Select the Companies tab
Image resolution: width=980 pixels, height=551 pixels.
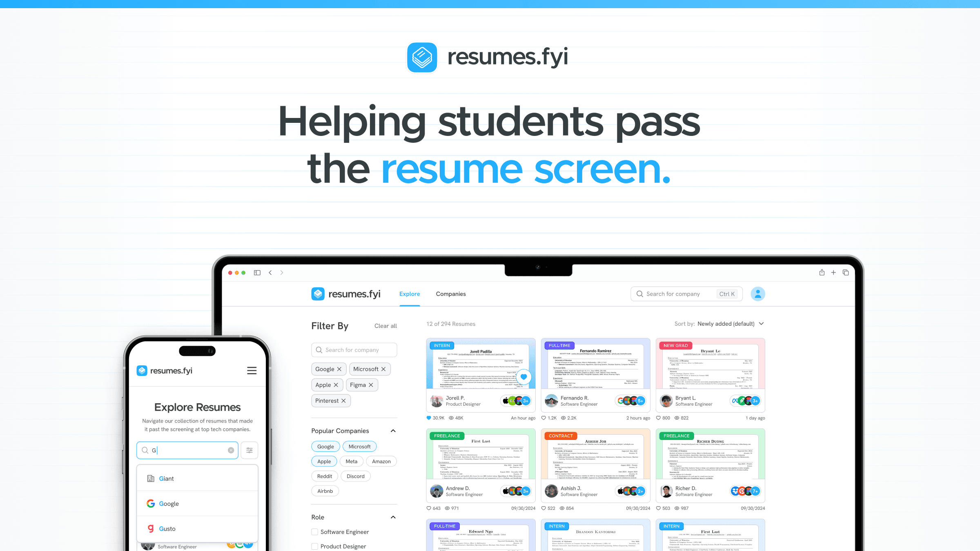click(x=450, y=294)
